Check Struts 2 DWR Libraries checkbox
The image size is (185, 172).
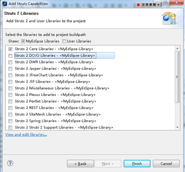[10, 62]
